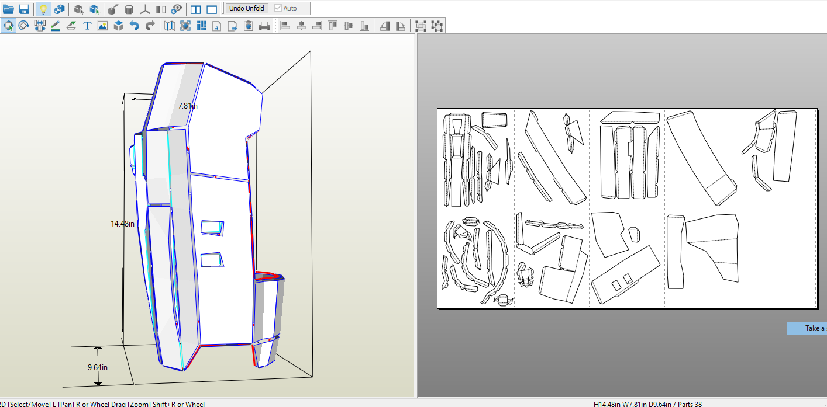The image size is (827, 407).
Task: Click the page number settings icon
Action: (x=217, y=26)
